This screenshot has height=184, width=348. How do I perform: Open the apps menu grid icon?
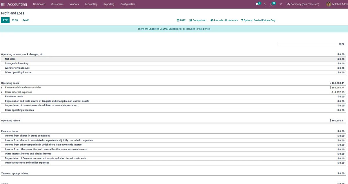tap(3, 4)
